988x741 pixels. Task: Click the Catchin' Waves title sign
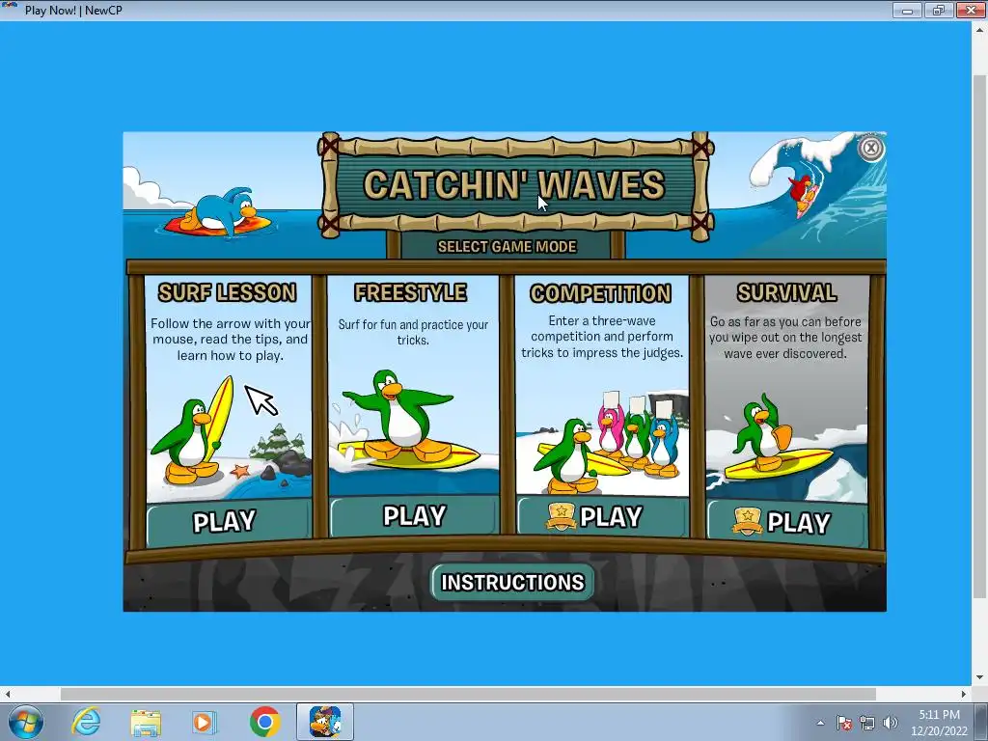pos(514,185)
